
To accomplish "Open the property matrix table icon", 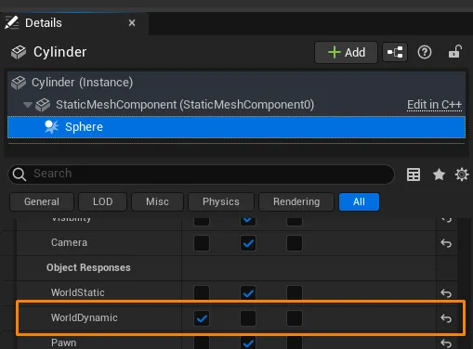I will (x=414, y=174).
